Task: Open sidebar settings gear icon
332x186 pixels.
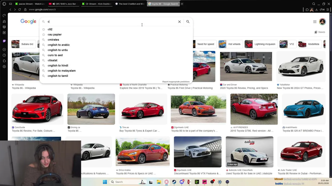Action: [x=4, y=67]
